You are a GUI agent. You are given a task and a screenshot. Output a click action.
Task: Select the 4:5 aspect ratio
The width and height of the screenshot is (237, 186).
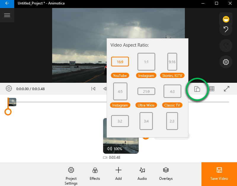point(120,91)
